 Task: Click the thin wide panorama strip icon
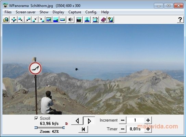[x=63, y=20]
